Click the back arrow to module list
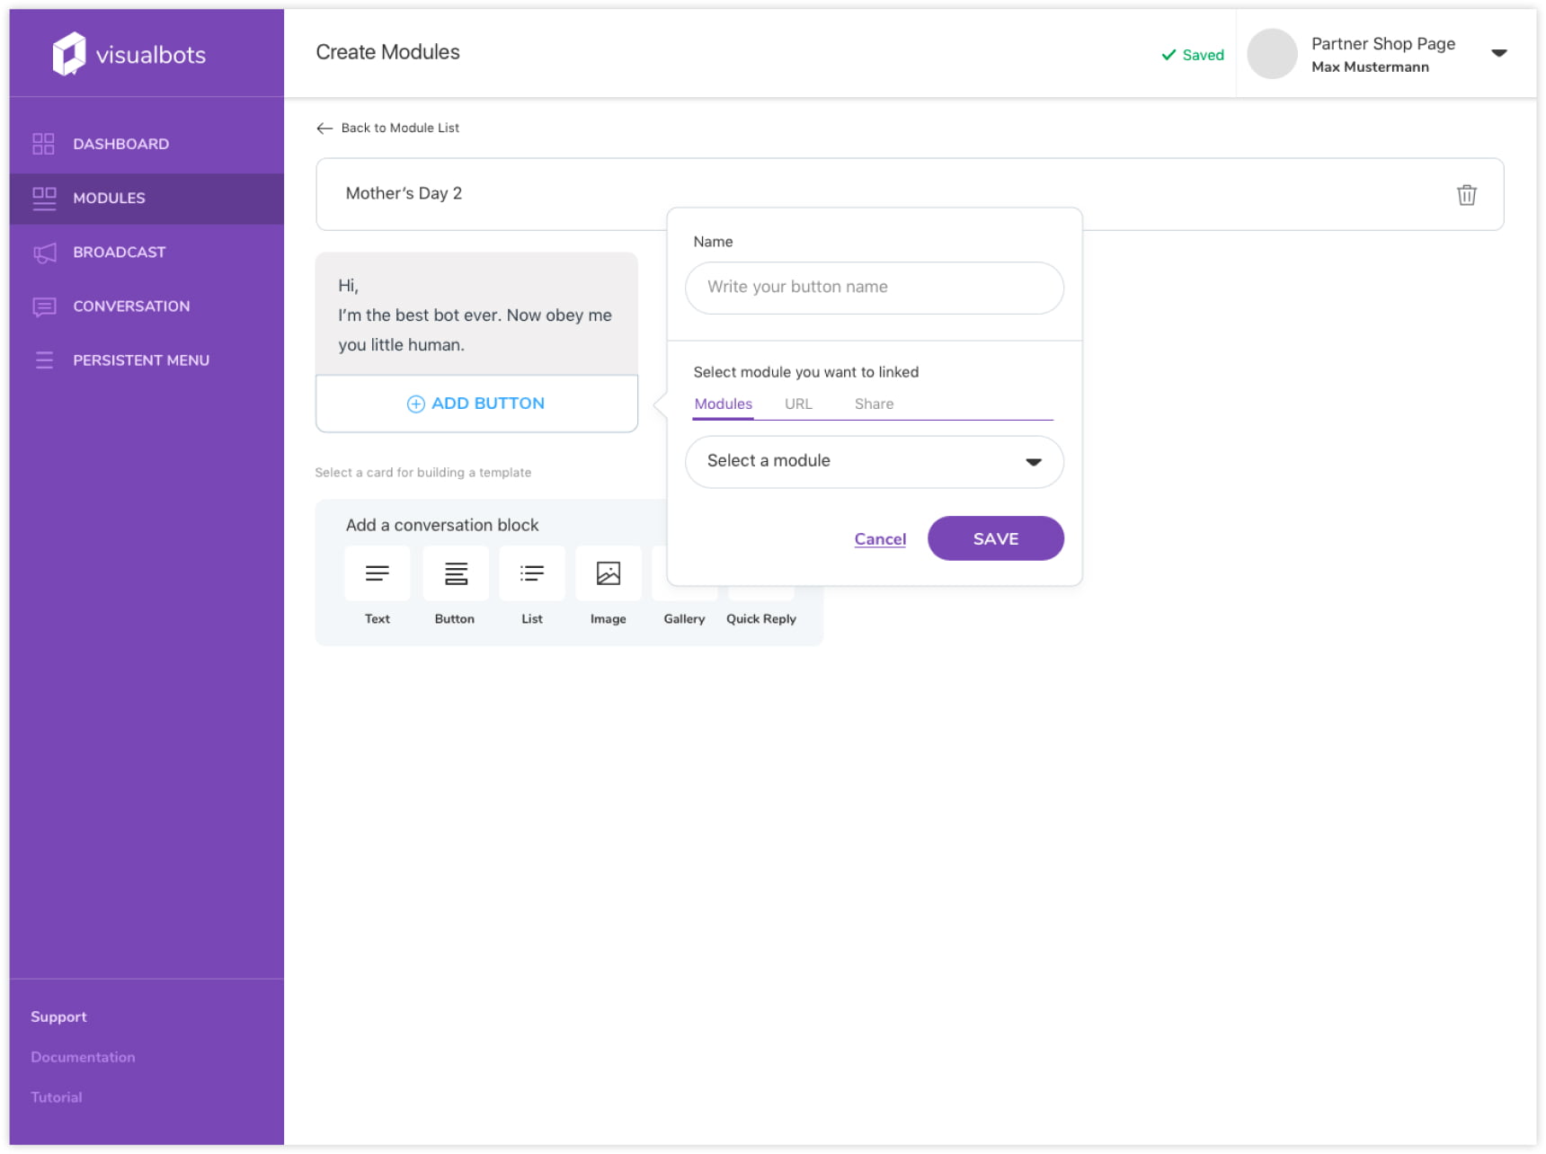 click(324, 129)
